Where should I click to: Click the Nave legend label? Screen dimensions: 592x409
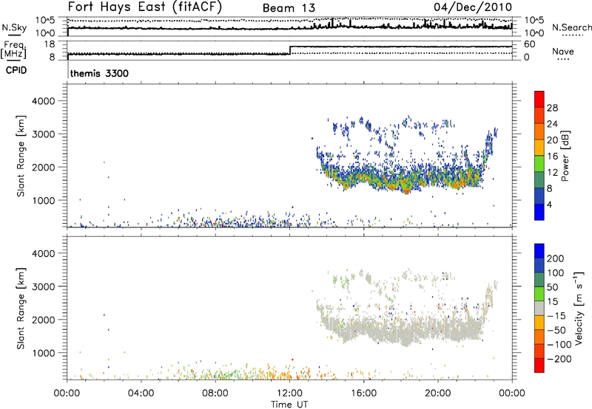click(x=562, y=51)
